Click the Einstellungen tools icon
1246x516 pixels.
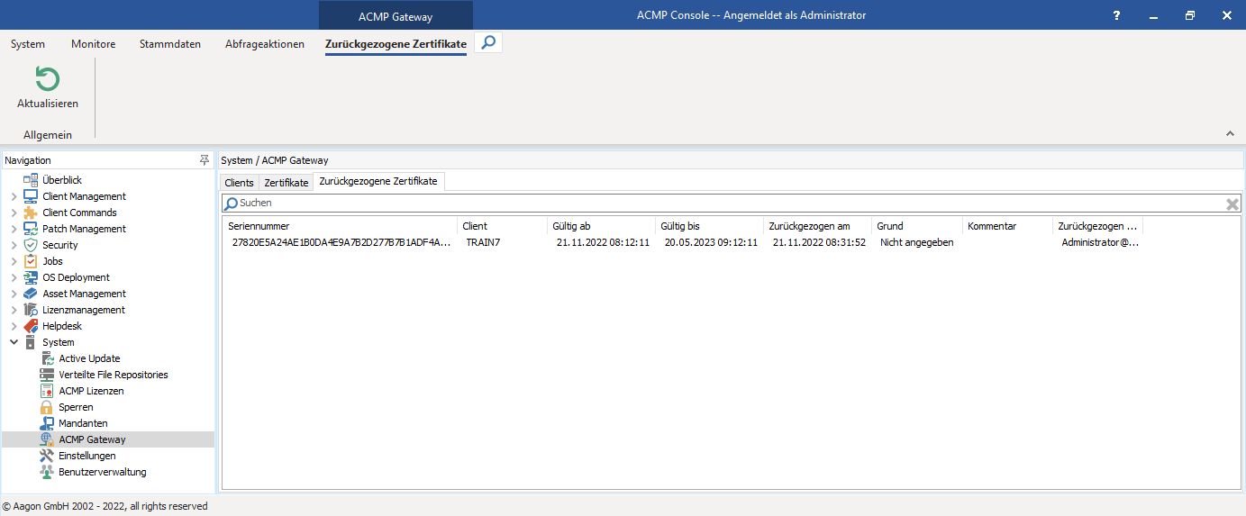click(x=47, y=456)
